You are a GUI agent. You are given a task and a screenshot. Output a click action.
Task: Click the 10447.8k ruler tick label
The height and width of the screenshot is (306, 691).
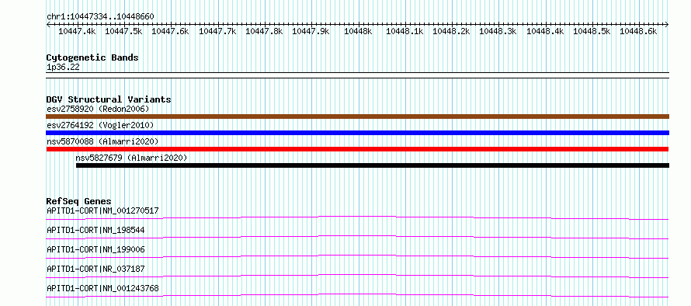point(264,31)
